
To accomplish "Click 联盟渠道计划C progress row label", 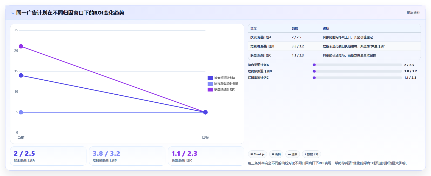I will click(258, 78).
